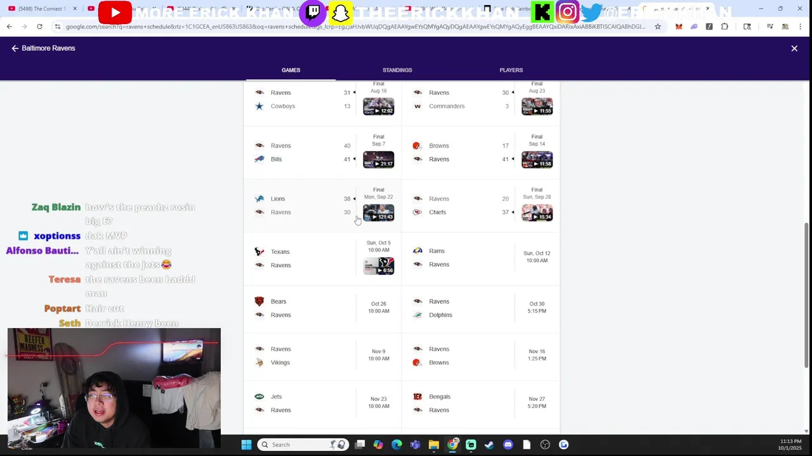Play the Browns vs Ravens Sep 14 highlight
The image size is (812, 456).
point(537,160)
